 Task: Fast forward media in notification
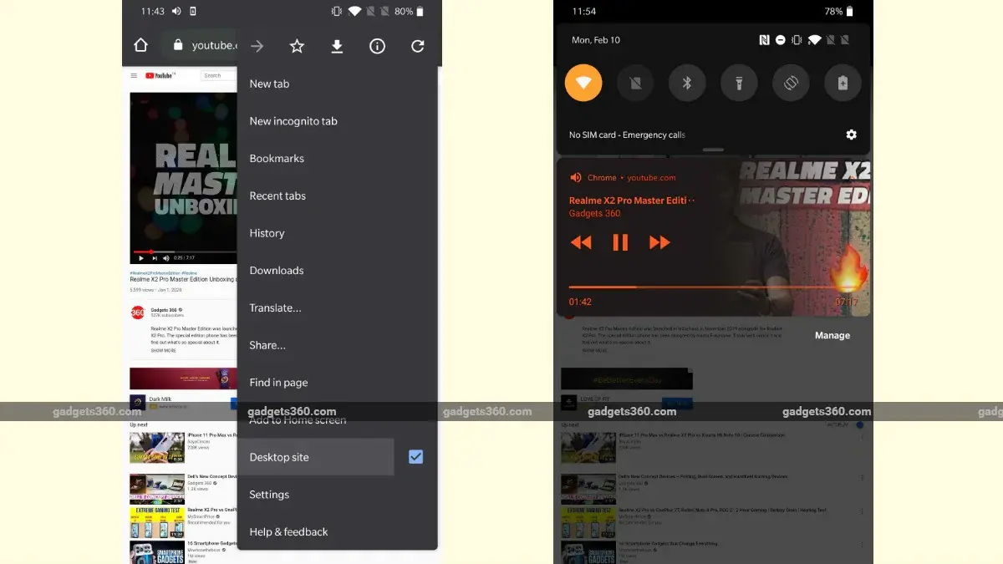point(659,242)
